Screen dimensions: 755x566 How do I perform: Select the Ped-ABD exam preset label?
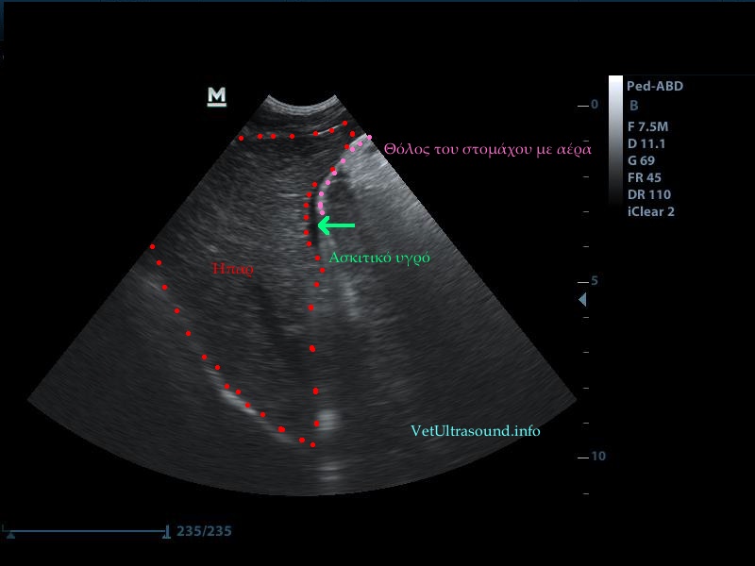point(654,86)
